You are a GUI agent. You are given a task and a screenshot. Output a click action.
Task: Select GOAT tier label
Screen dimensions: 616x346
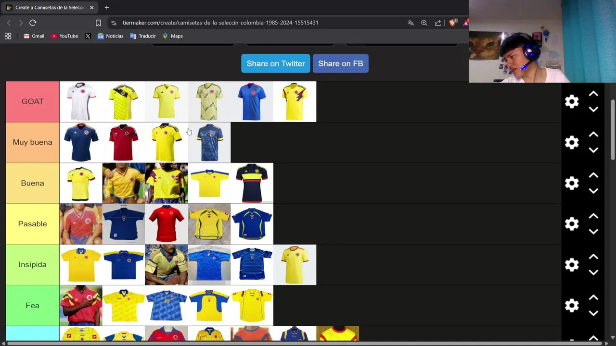[32, 101]
